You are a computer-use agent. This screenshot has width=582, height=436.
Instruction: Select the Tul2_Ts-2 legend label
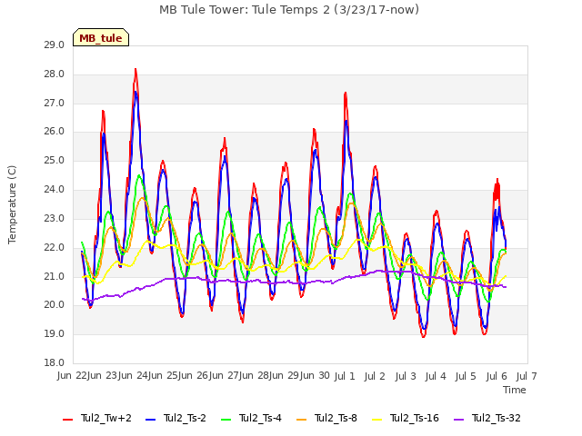tap(185, 418)
